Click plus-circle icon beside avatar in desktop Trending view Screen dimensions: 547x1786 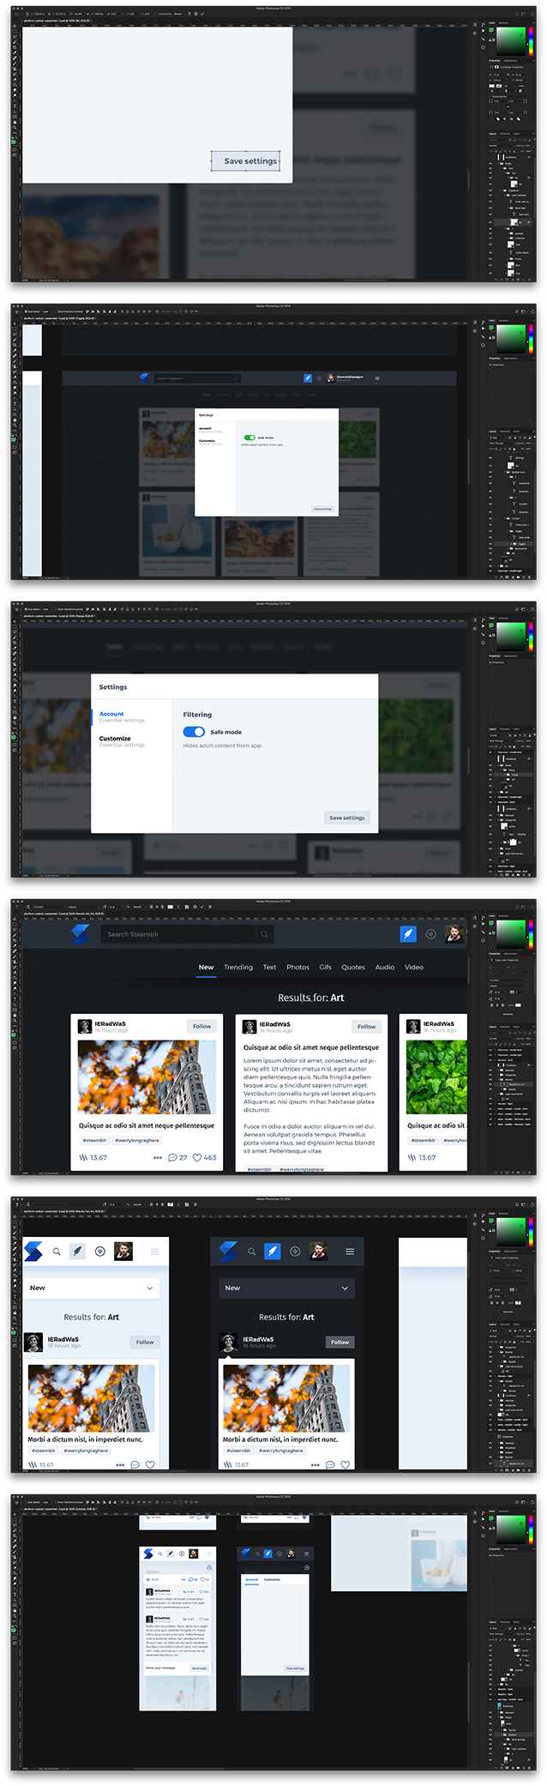coord(431,934)
